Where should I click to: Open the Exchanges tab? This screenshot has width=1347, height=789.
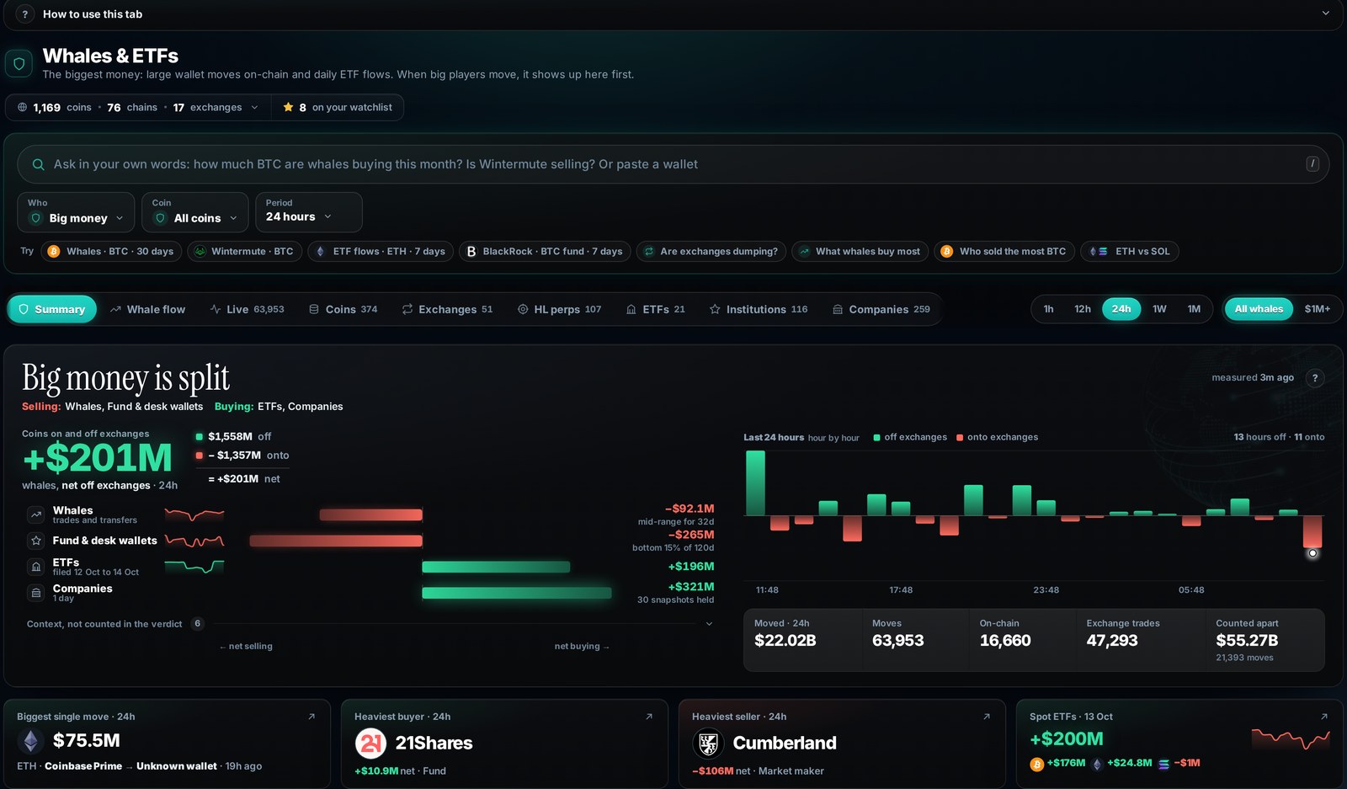(x=447, y=309)
